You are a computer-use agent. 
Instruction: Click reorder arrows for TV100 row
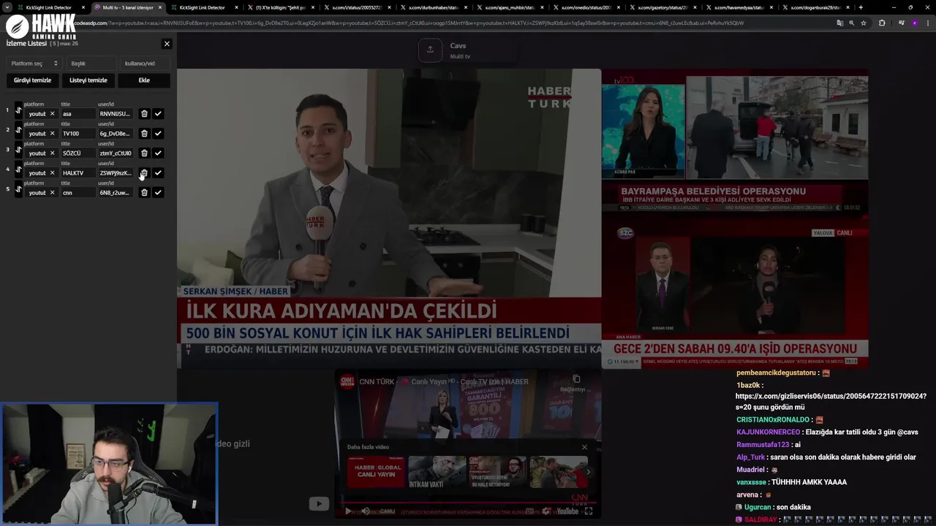(18, 130)
